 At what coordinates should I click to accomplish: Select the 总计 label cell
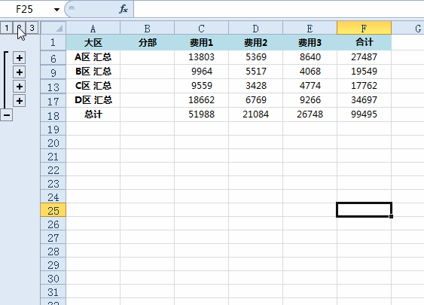(x=93, y=114)
